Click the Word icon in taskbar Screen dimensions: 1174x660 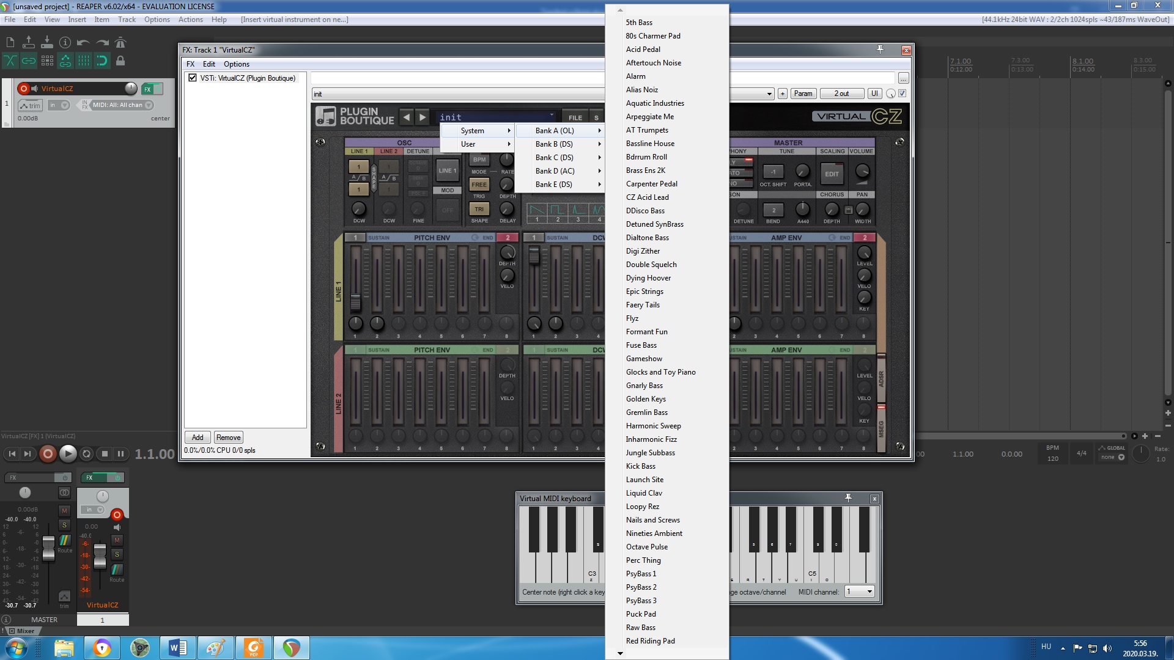177,647
